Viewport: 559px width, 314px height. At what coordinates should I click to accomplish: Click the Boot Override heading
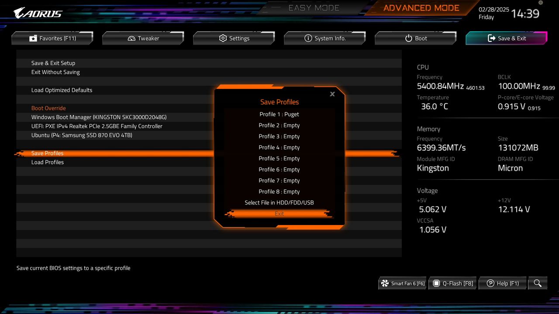pyautogui.click(x=48, y=108)
